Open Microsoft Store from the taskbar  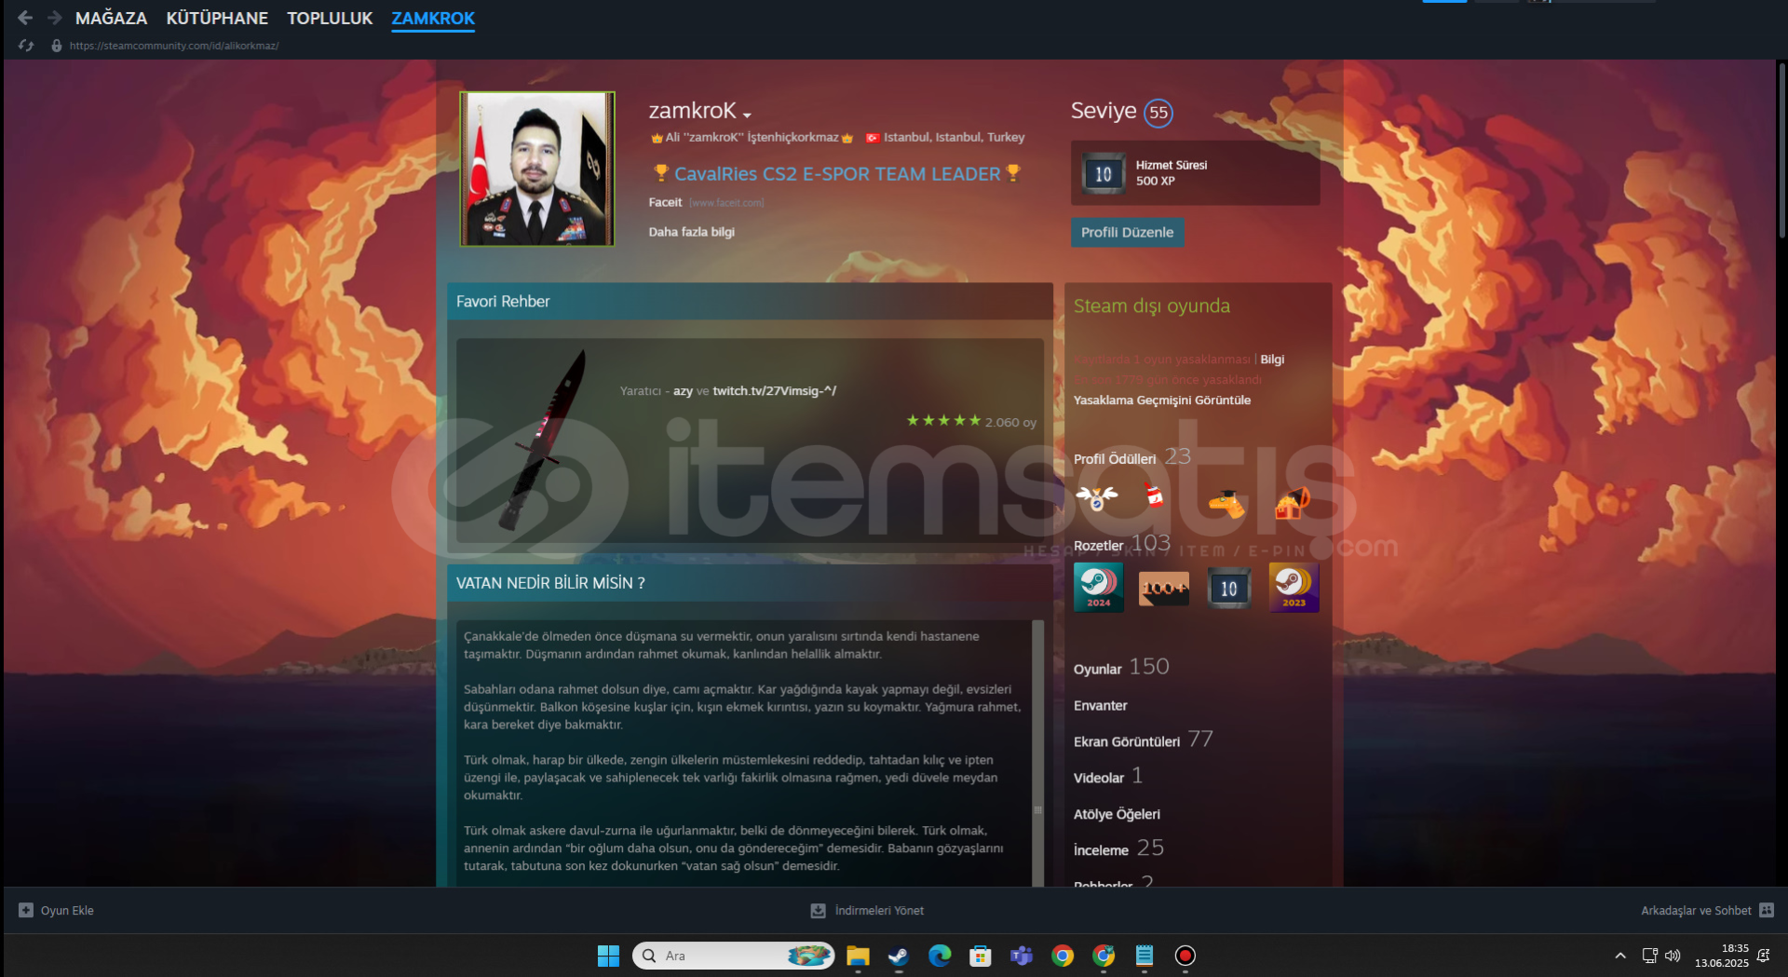[981, 956]
